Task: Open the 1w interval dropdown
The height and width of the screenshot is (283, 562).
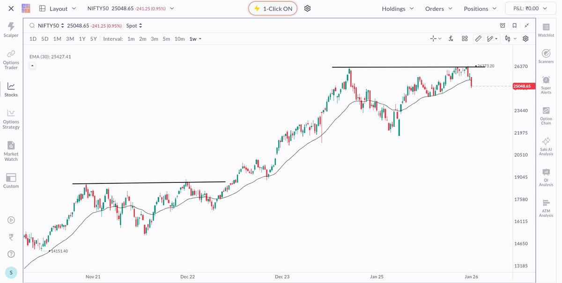Action: click(x=195, y=39)
